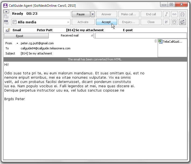Click the empty field right of Received mail
The width and height of the screenshot is (191, 164).
click(x=141, y=36)
